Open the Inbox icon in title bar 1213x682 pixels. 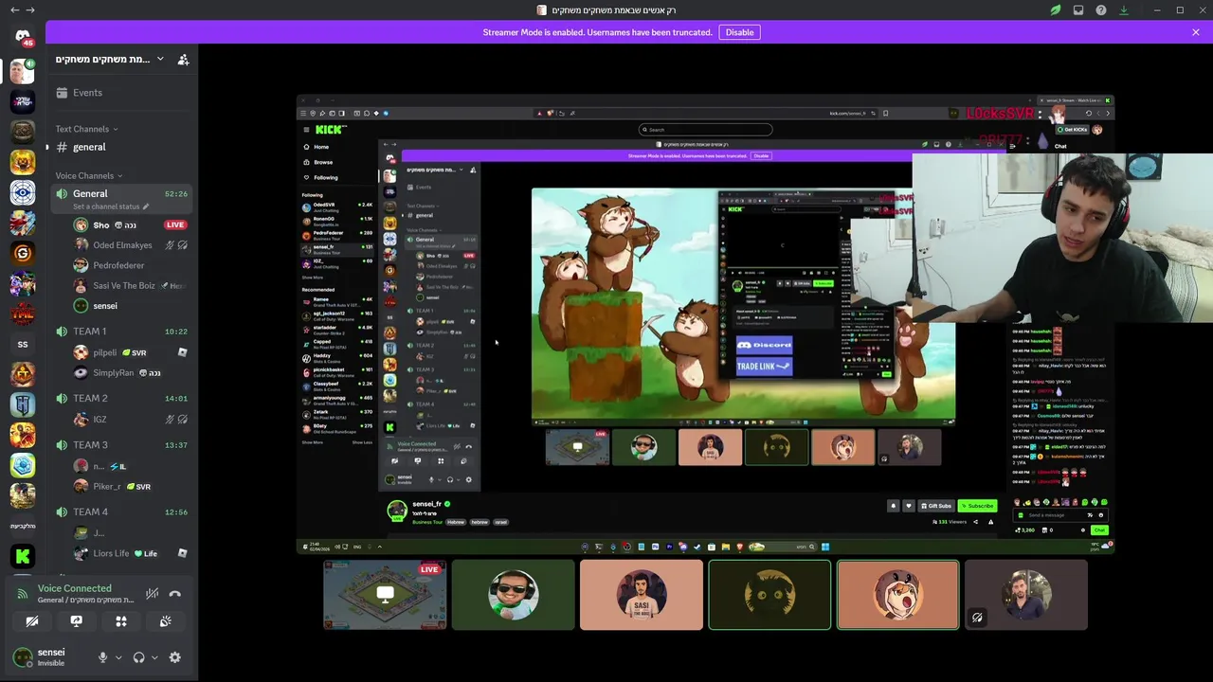click(1078, 10)
